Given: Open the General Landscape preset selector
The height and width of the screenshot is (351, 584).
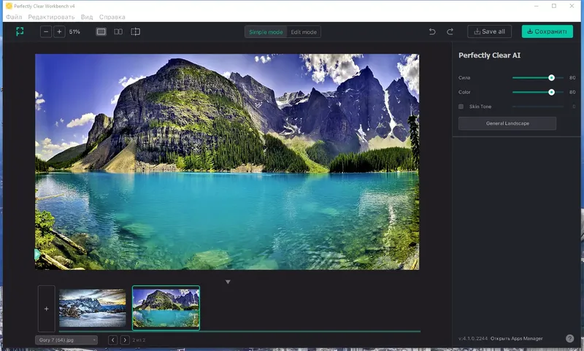Looking at the screenshot, I should (507, 123).
